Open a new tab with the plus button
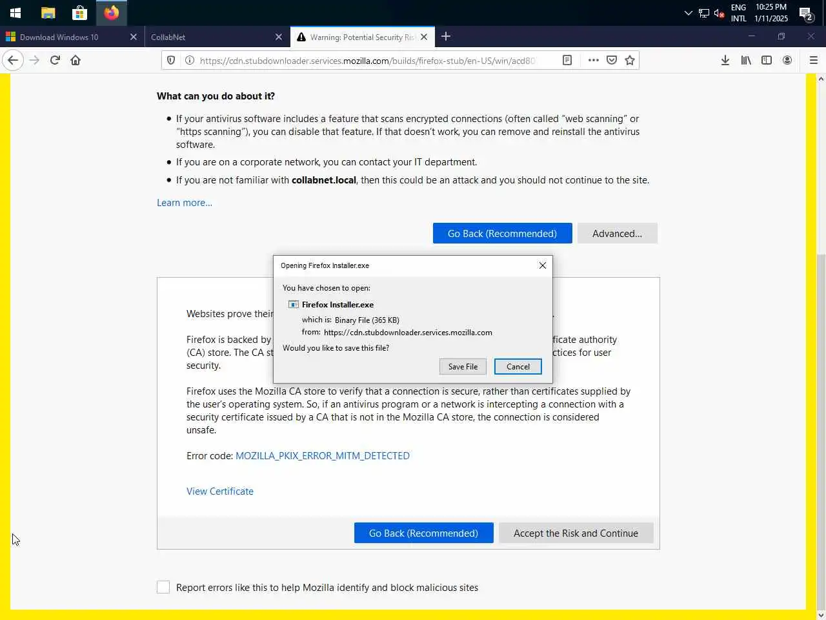 pyautogui.click(x=446, y=37)
